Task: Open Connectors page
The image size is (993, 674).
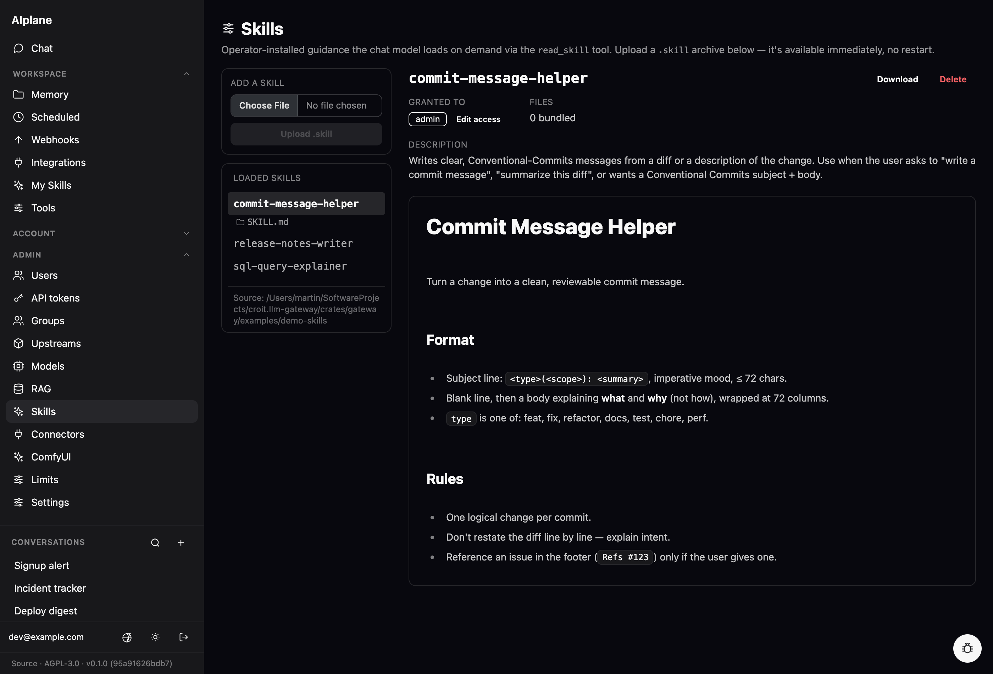Action: point(102,434)
